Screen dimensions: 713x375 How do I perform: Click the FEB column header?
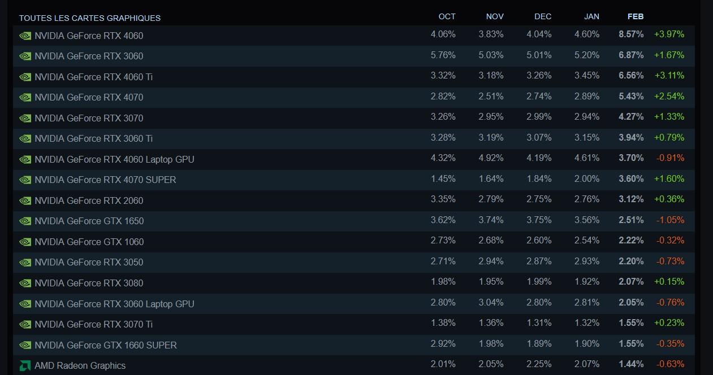[x=636, y=16]
